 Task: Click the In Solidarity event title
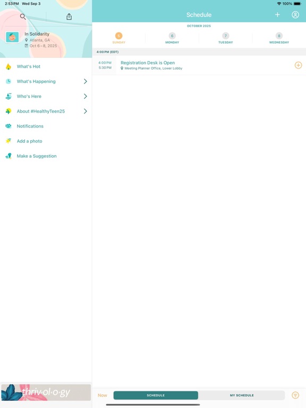point(37,34)
